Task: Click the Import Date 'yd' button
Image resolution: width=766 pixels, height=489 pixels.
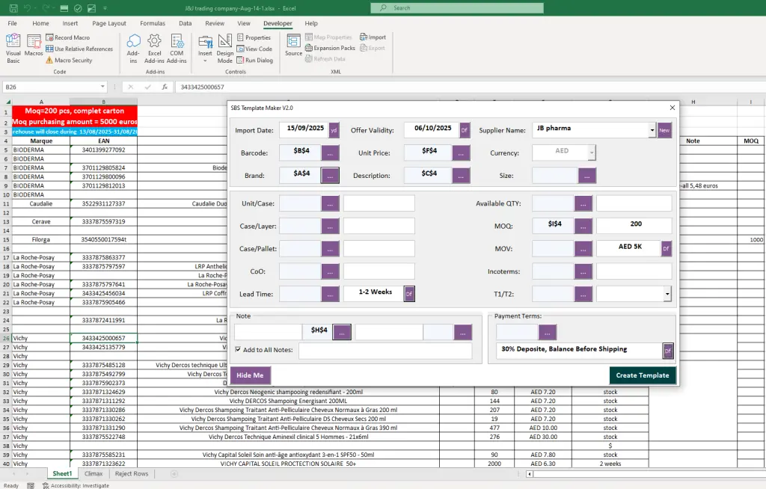Action: pyautogui.click(x=334, y=130)
